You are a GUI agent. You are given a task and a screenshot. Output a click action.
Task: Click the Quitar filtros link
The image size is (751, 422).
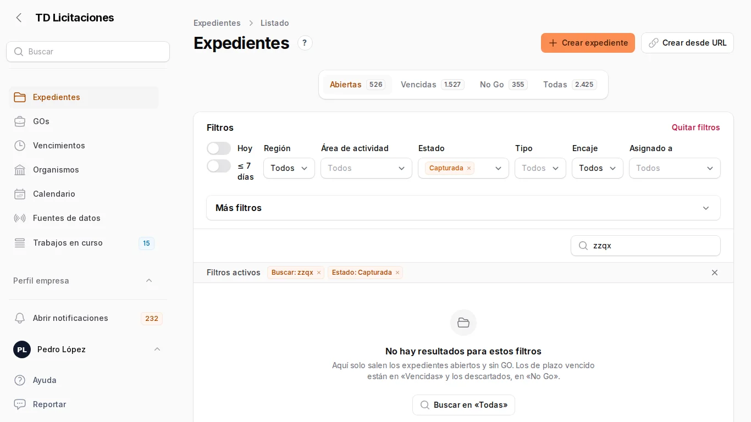point(696,127)
